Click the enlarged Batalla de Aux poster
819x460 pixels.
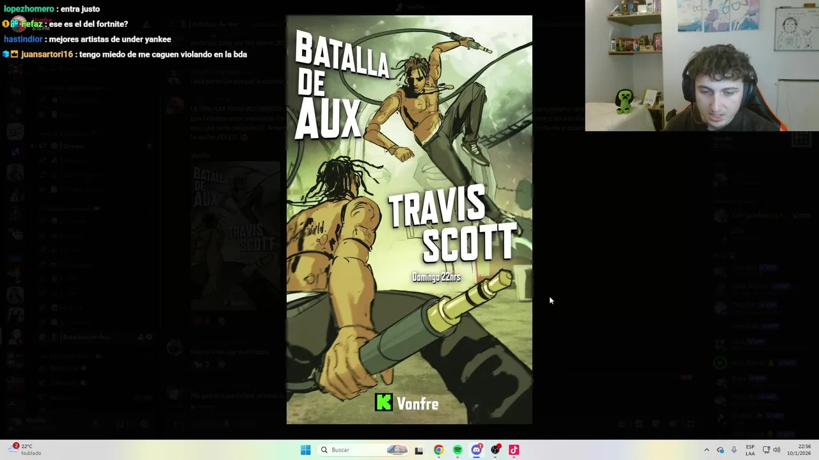pyautogui.click(x=409, y=220)
